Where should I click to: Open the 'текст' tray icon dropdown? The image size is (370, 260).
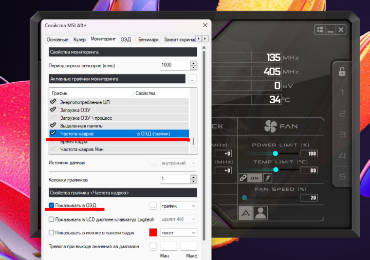pyautogui.click(x=179, y=233)
